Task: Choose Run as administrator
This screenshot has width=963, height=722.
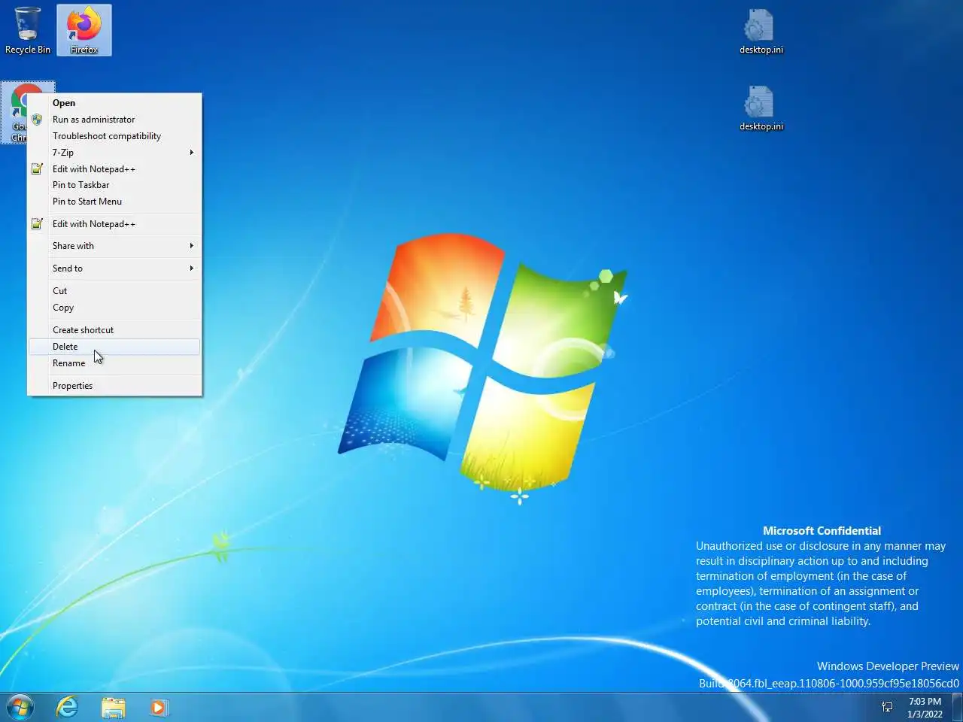Action: coord(114,120)
